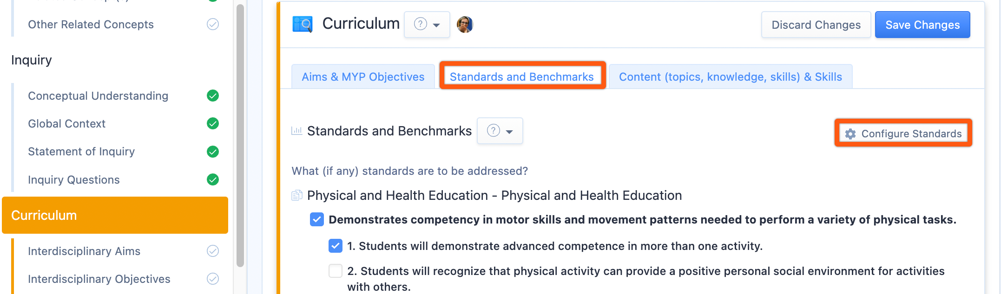Screen dimensions: 1001x294
Task: Click green checkmark next to Global Context
Action: tap(213, 124)
